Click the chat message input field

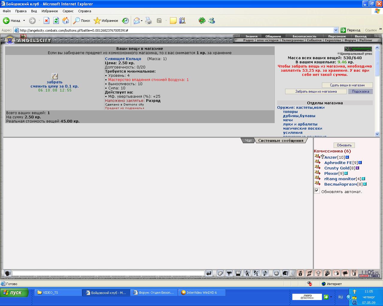click(x=108, y=273)
